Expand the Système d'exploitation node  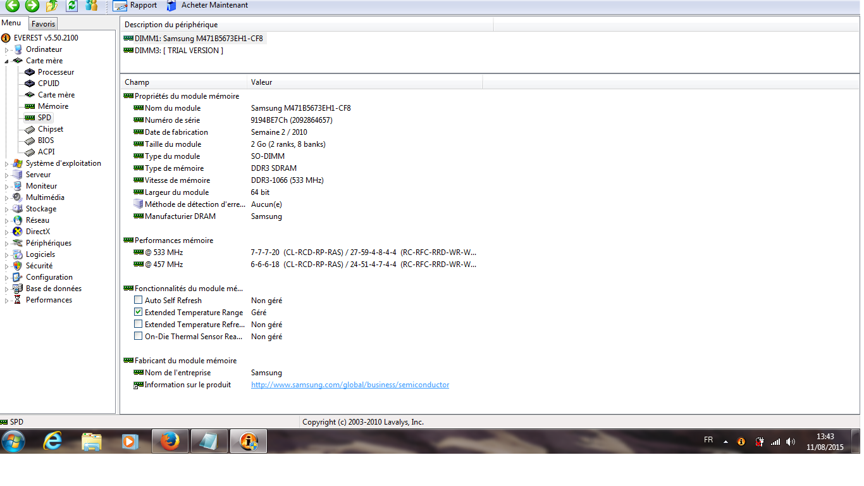click(7, 163)
